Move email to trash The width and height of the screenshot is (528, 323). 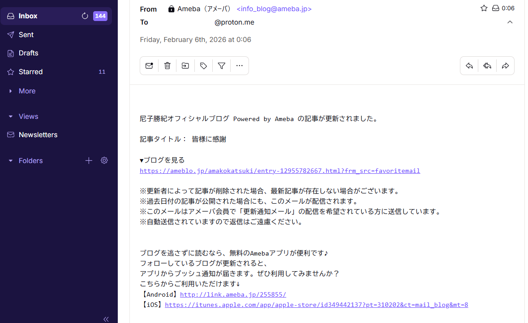tap(167, 66)
